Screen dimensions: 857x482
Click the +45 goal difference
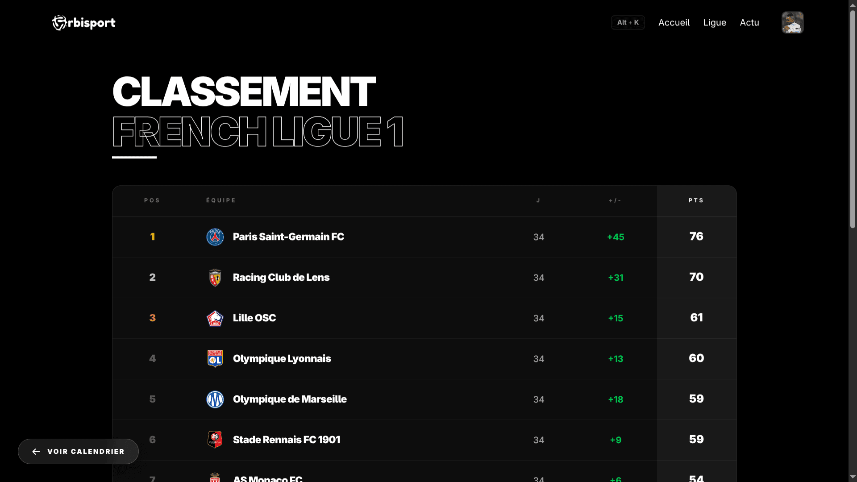coord(616,237)
